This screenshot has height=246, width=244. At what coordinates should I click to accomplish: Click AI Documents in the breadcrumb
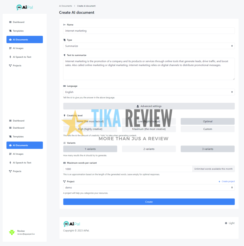[x=65, y=6]
